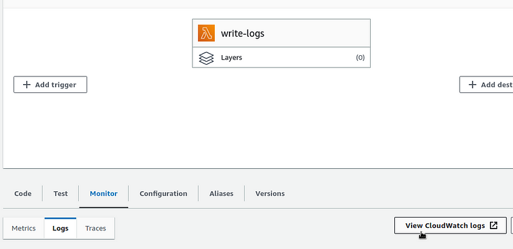Open the Test tab
Viewport: 513px width, 249px height.
click(x=60, y=193)
